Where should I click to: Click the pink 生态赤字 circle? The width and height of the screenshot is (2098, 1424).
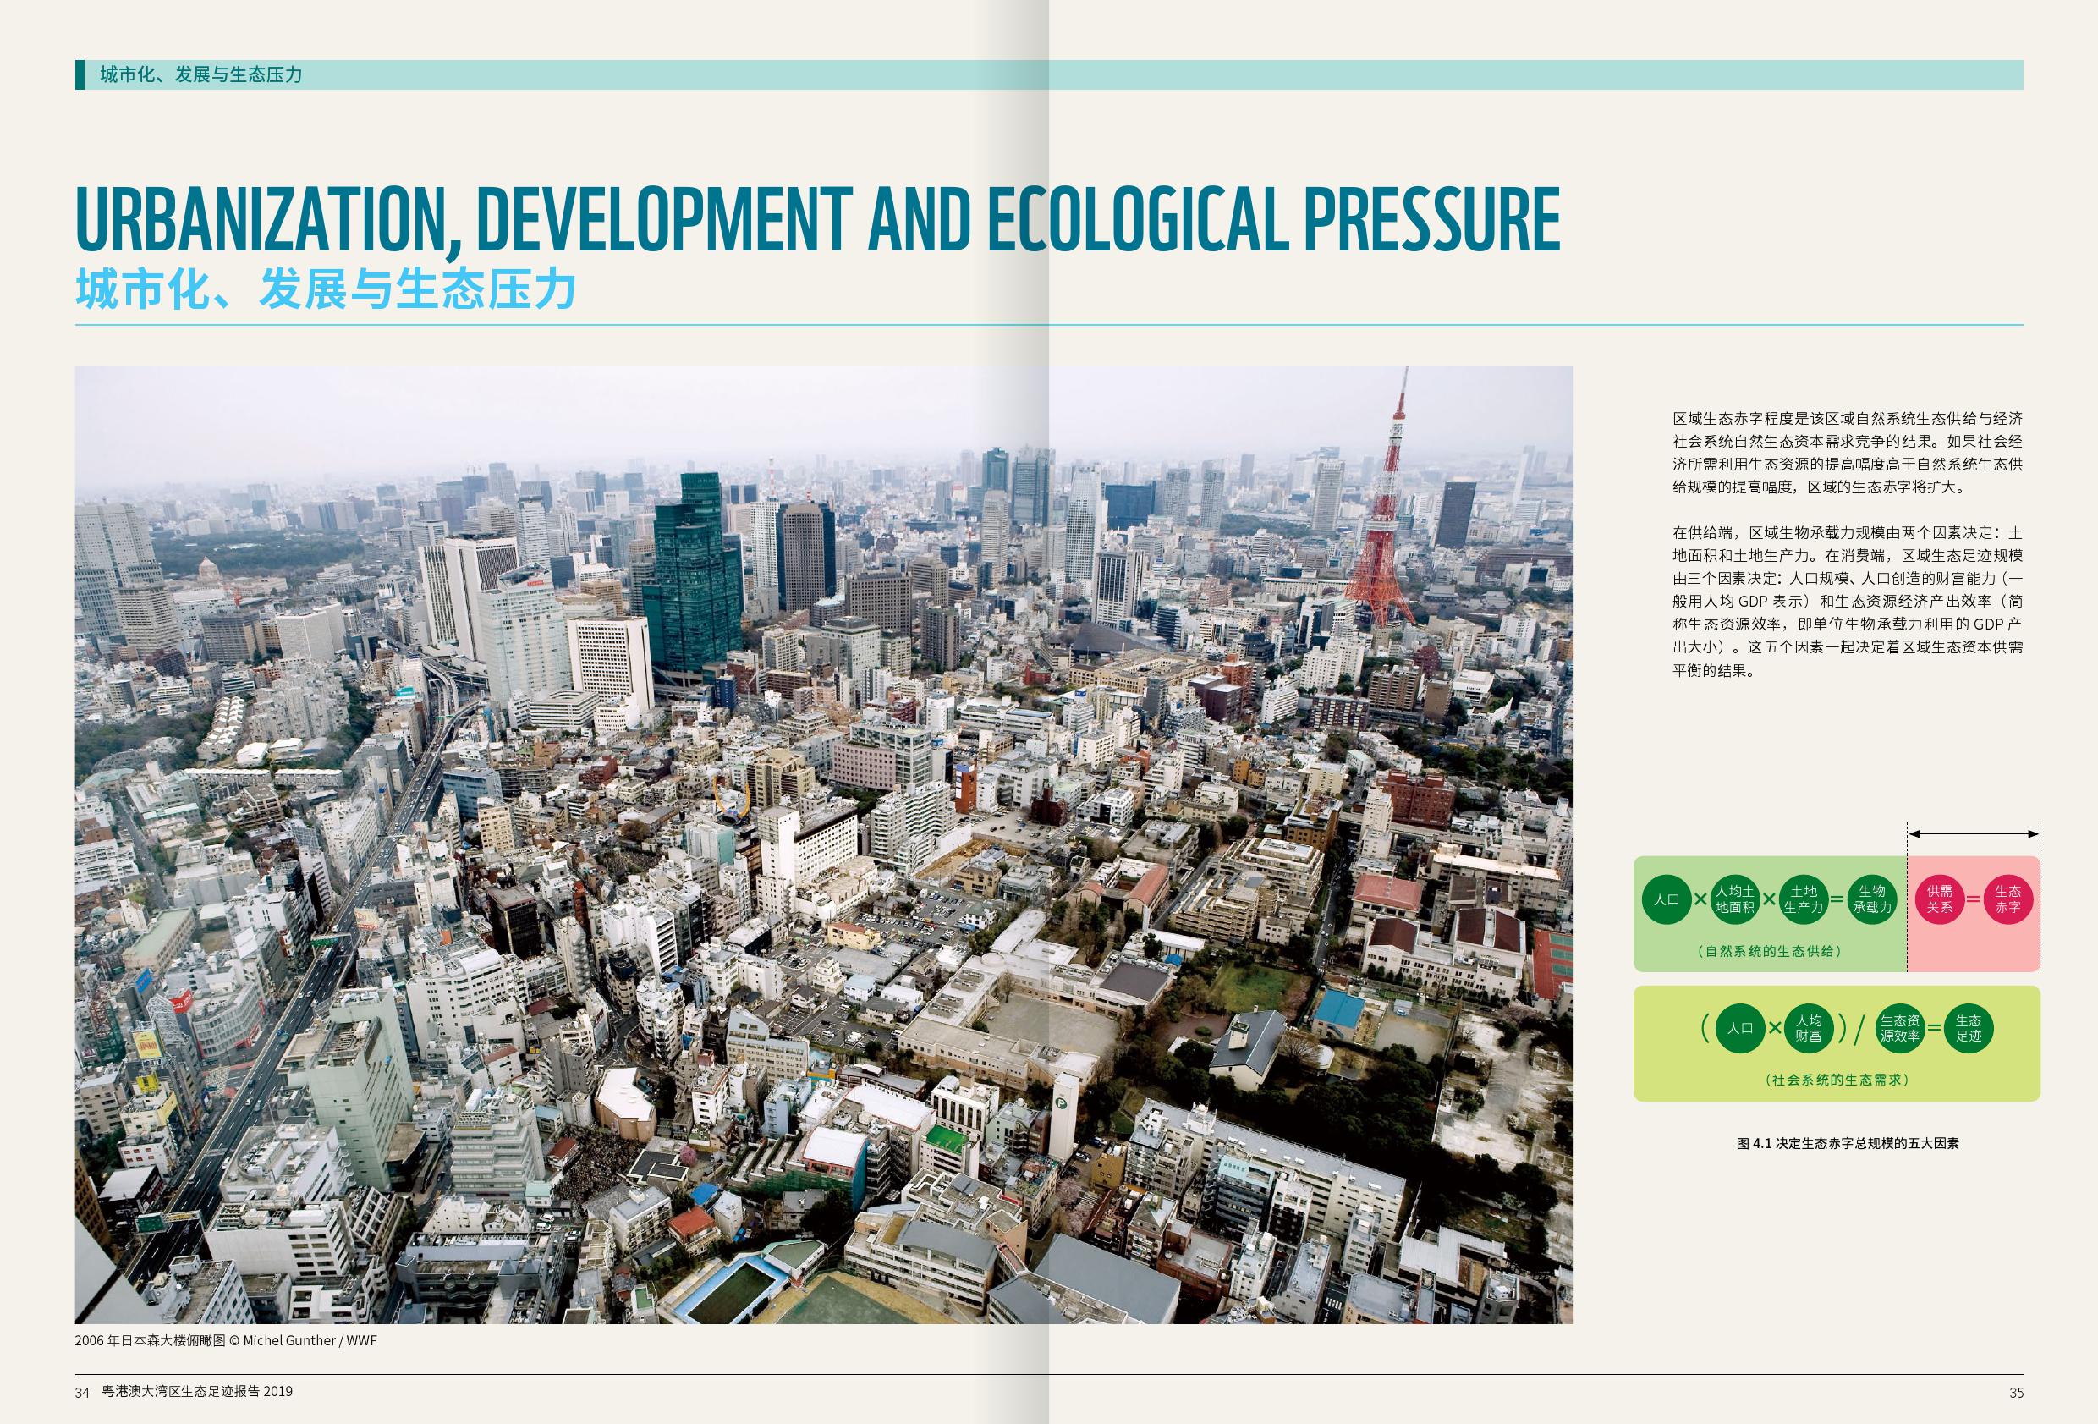(2007, 899)
